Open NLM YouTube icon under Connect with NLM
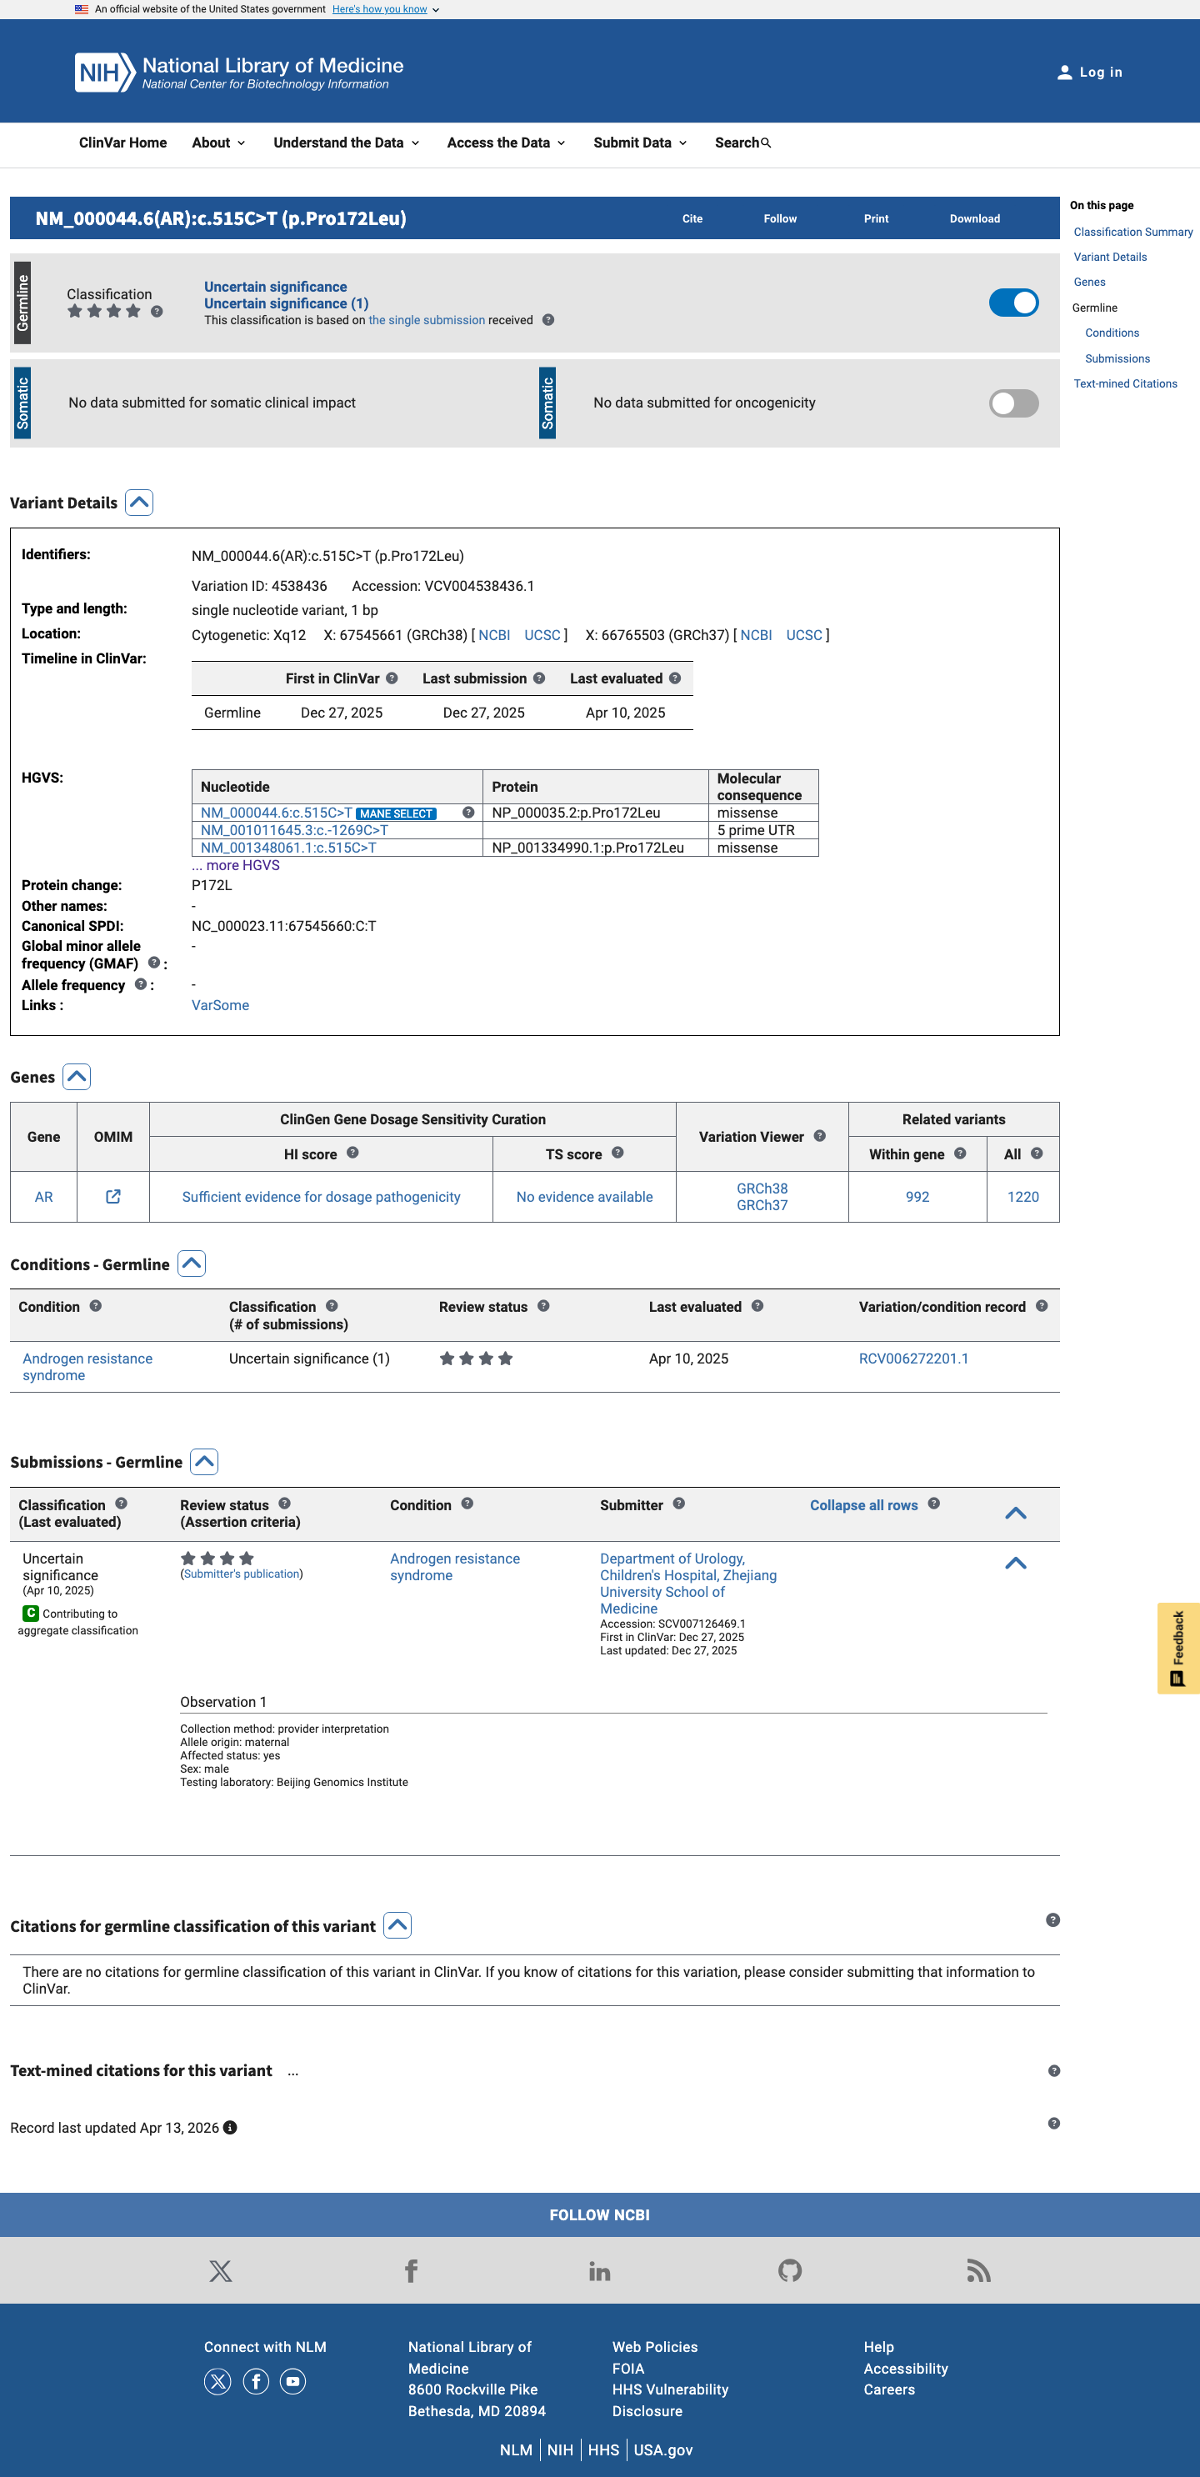 click(x=293, y=2381)
